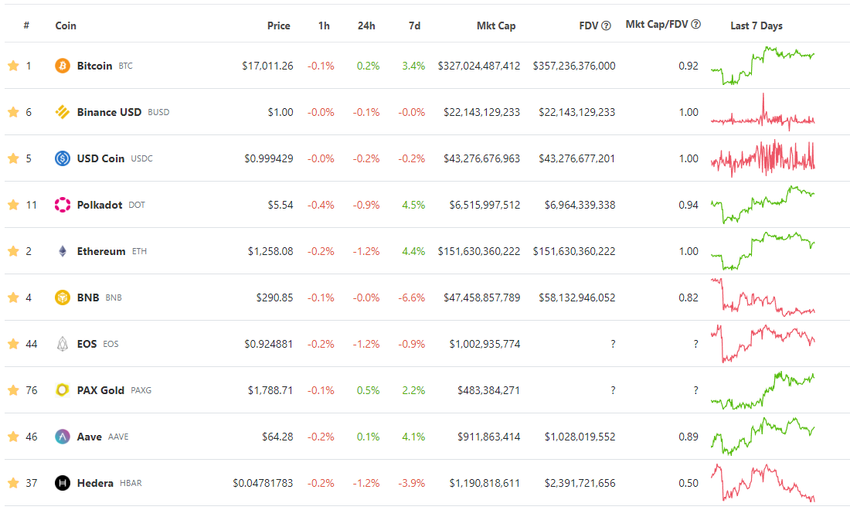Sort the table by rank number column
Screen dimensions: 850x510
tap(26, 25)
